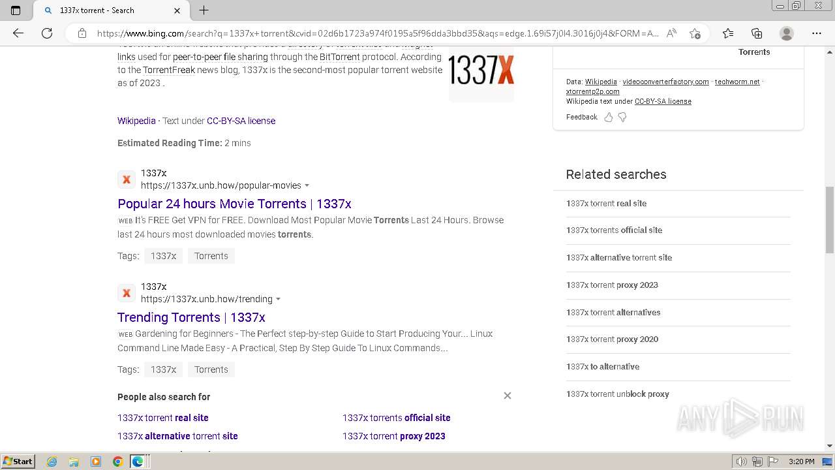Open videoconverterfactory.com data source
This screenshot has height=470, width=835.
665,82
